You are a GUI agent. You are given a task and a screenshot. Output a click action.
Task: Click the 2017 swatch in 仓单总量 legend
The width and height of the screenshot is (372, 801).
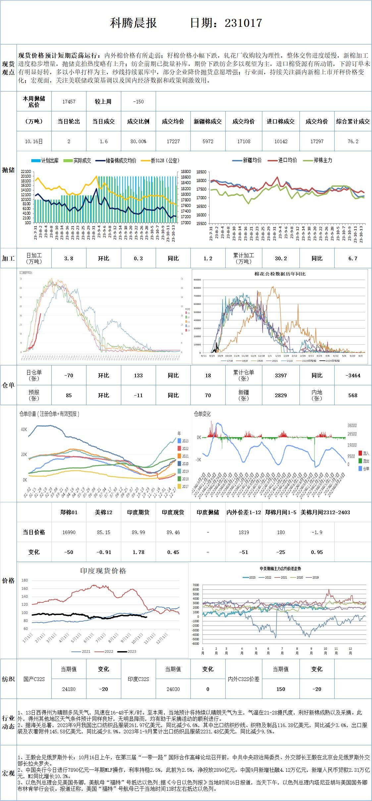click(x=179, y=486)
